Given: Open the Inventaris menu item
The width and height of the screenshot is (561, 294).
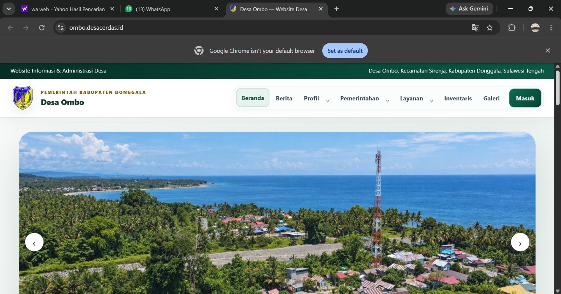Looking at the screenshot, I should [458, 98].
